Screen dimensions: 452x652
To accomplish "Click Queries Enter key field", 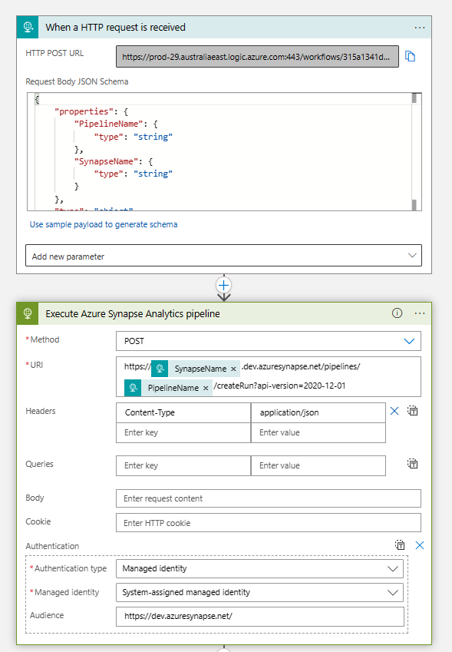I will [183, 465].
